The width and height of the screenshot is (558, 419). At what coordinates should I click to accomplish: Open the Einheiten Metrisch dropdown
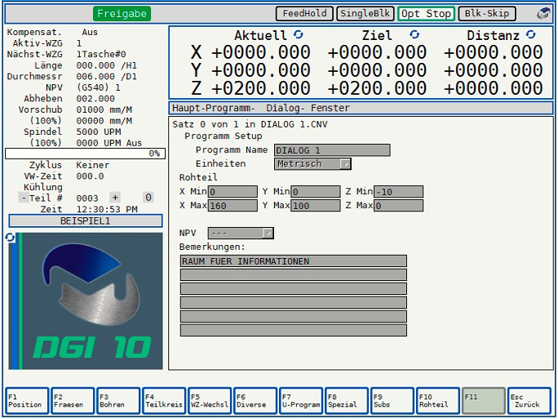[312, 164]
